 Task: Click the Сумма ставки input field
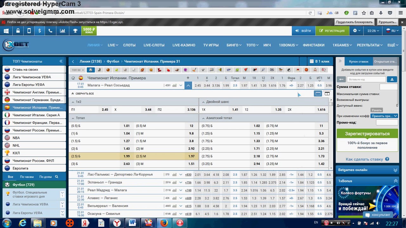tap(389, 87)
